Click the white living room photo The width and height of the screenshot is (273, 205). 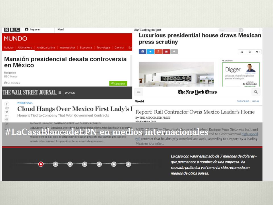click(x=176, y=74)
